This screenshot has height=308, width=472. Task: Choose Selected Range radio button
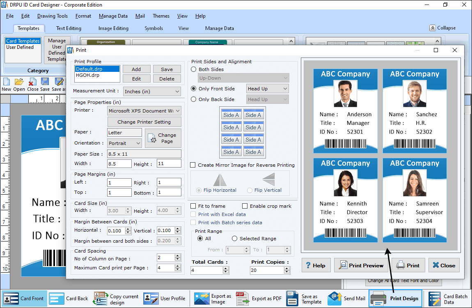point(234,239)
